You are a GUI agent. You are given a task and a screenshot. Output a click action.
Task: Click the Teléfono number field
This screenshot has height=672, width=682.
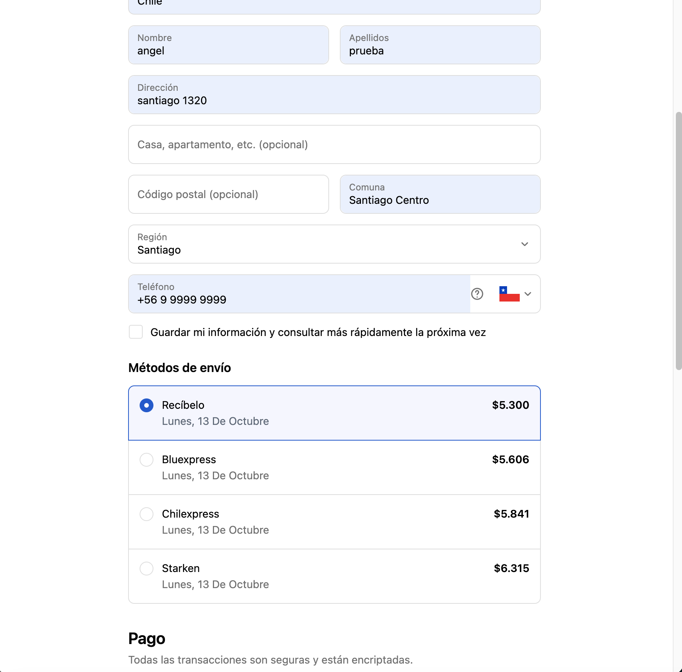tap(299, 294)
